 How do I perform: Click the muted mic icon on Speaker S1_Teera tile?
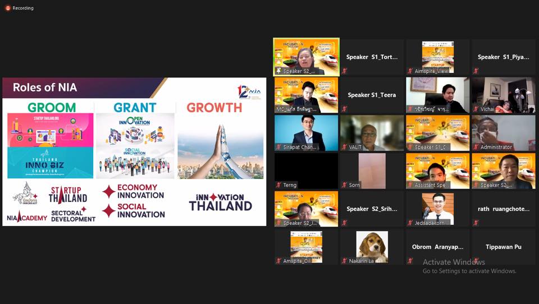[344, 109]
